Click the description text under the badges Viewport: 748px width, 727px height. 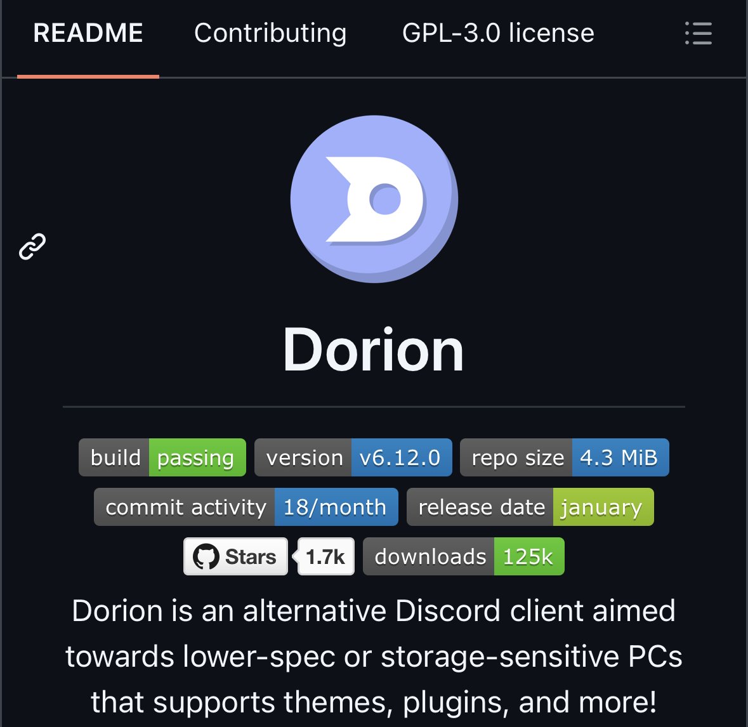tap(374, 657)
